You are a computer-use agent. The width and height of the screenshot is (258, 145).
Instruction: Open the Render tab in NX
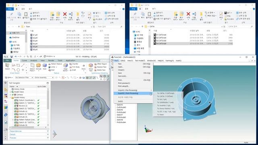pos(51,60)
